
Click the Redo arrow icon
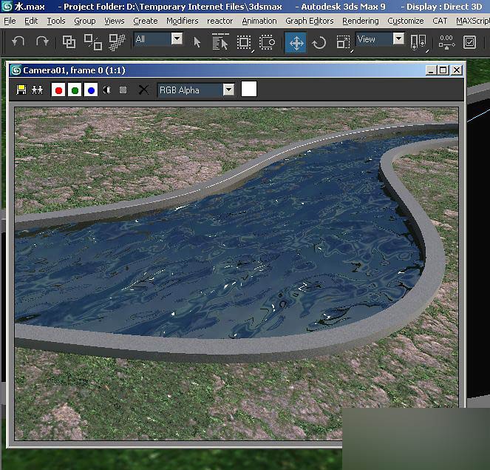(x=41, y=42)
